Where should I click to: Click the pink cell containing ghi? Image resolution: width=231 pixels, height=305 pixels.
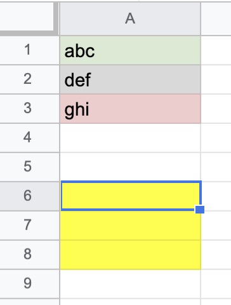(x=130, y=109)
